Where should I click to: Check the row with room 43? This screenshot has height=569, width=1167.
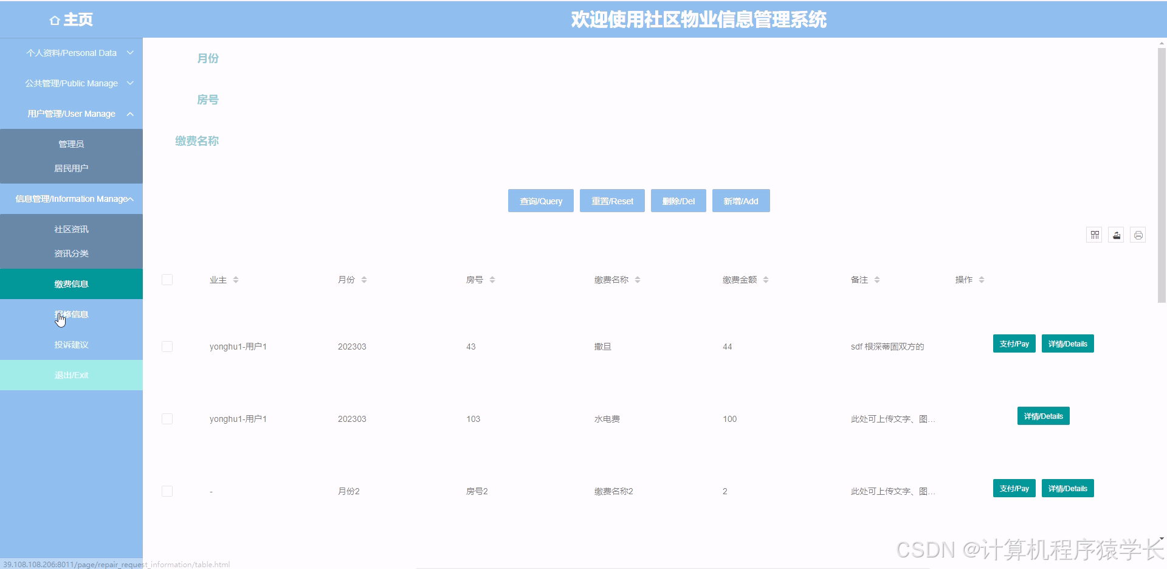point(167,347)
